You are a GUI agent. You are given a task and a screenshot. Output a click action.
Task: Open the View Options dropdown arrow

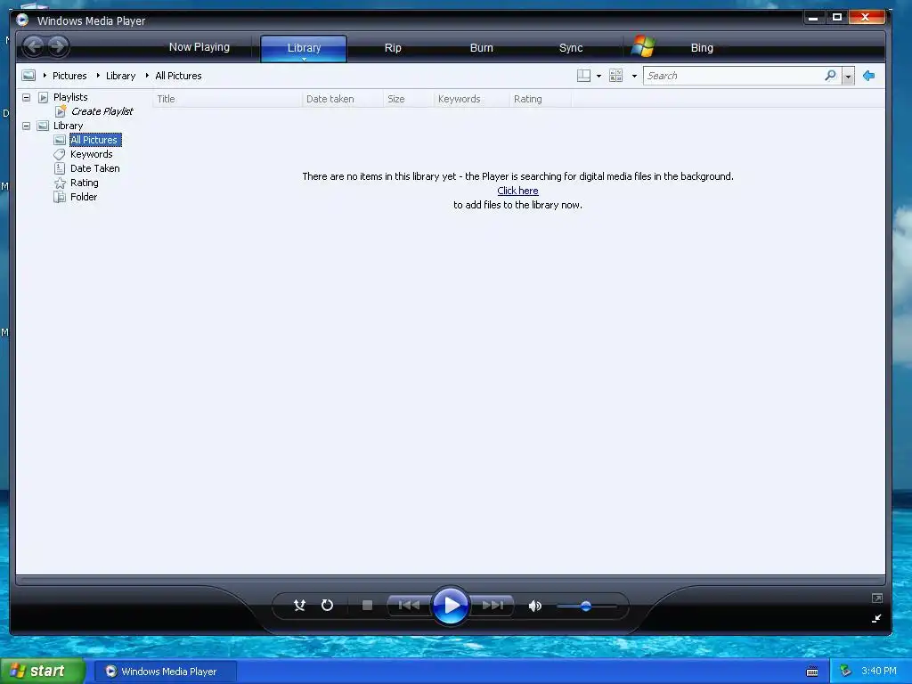(634, 77)
